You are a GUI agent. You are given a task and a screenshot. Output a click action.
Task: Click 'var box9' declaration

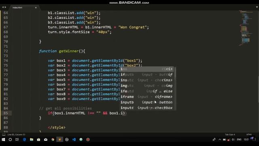(57, 99)
